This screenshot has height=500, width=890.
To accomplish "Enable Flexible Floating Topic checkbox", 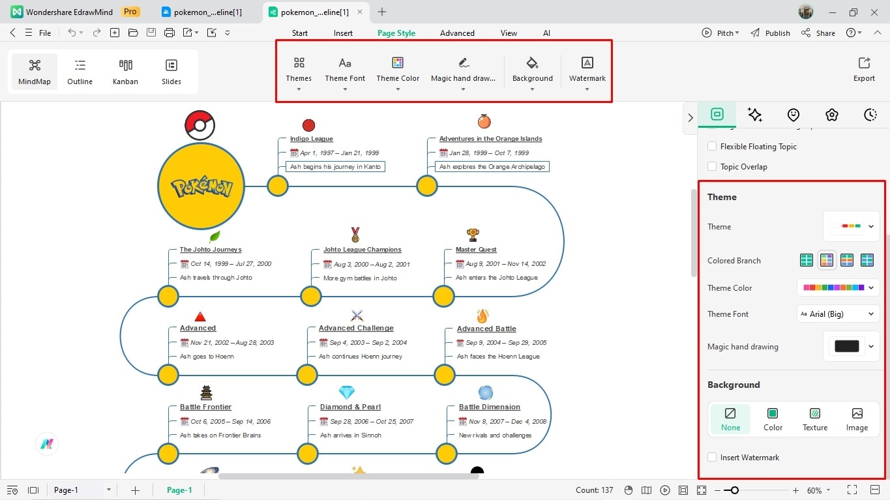I will click(x=712, y=147).
